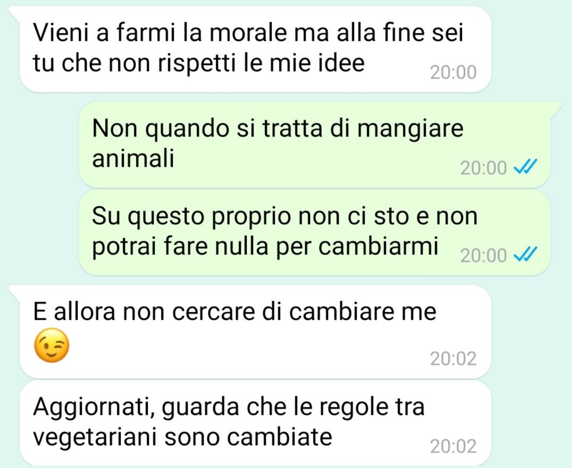The image size is (572, 468).
Task: Click the word 'Aggiornati' in last bubble
Action: [x=94, y=407]
